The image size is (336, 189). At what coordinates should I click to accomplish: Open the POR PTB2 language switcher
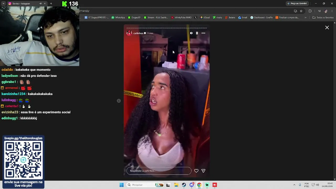307,185
